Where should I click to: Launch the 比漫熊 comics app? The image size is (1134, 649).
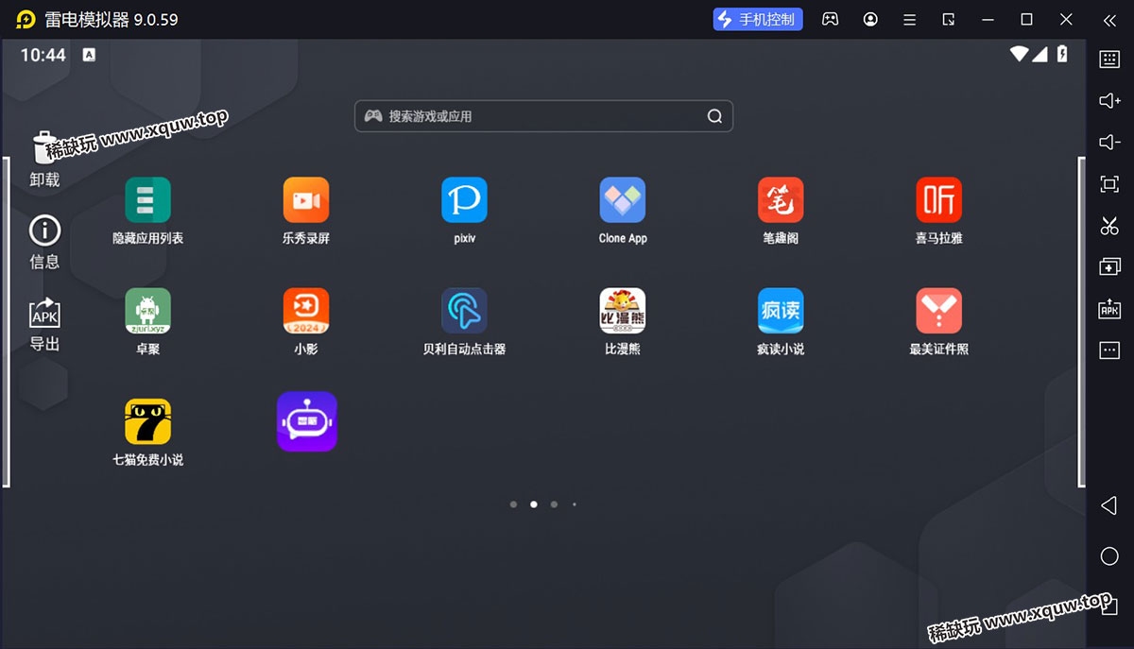623,311
